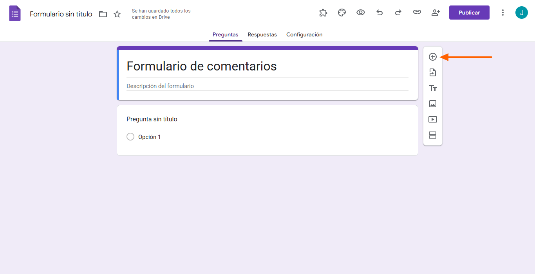The width and height of the screenshot is (535, 274).
Task: Star this form
Action: pyautogui.click(x=117, y=14)
